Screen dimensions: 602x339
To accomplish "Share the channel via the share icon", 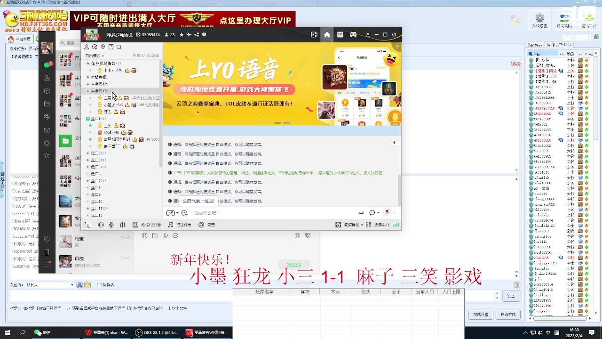I will [x=197, y=34].
